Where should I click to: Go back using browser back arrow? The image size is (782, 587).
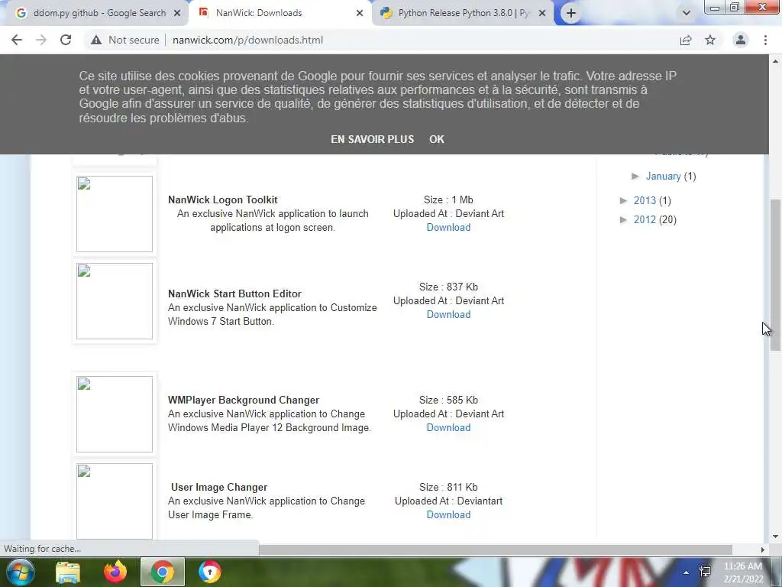point(17,40)
